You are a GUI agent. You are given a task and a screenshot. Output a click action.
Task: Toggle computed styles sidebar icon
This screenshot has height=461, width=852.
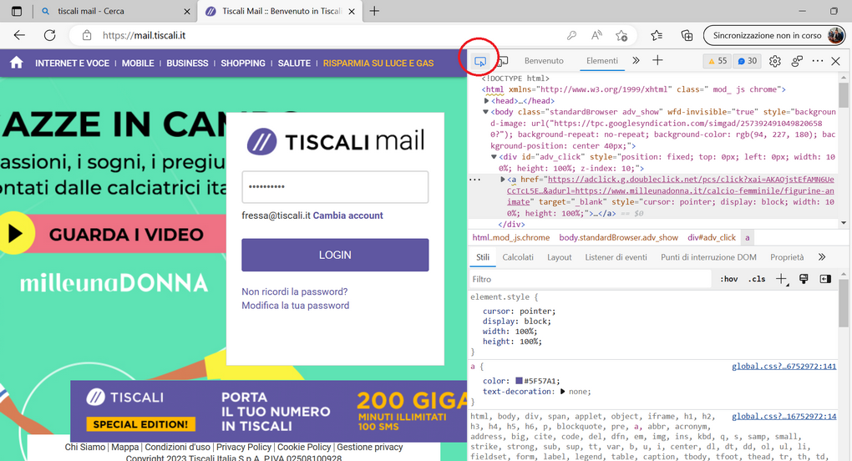point(825,279)
